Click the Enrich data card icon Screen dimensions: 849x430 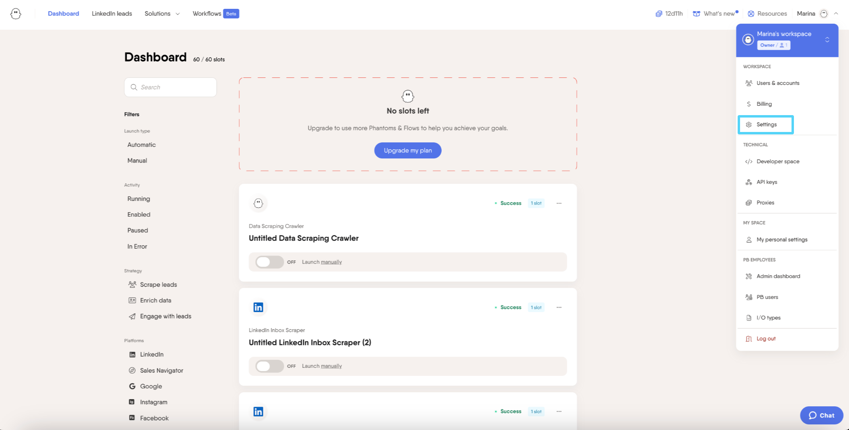(x=132, y=300)
